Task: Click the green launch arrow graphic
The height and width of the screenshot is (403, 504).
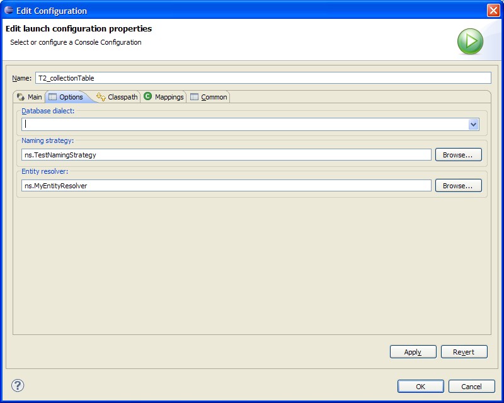Action: [x=470, y=42]
